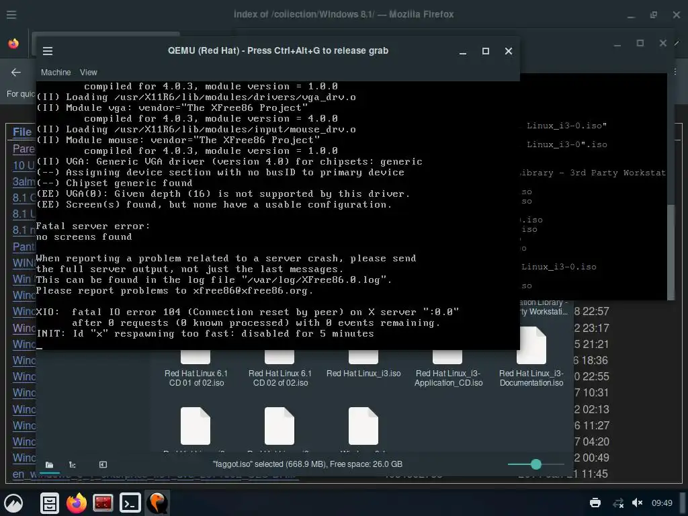Click the 09:49 taskbar clock
The image size is (688, 516).
point(662,503)
